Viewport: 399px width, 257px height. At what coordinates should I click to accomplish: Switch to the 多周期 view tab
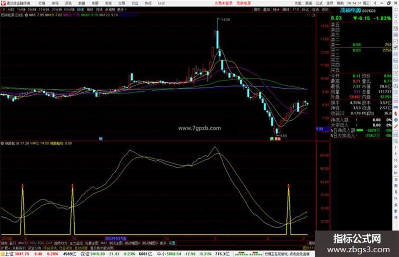(110, 9)
